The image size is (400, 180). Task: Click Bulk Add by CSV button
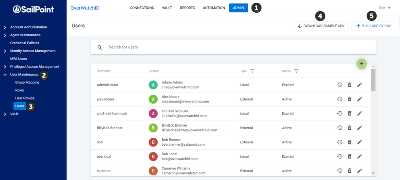tap(373, 26)
